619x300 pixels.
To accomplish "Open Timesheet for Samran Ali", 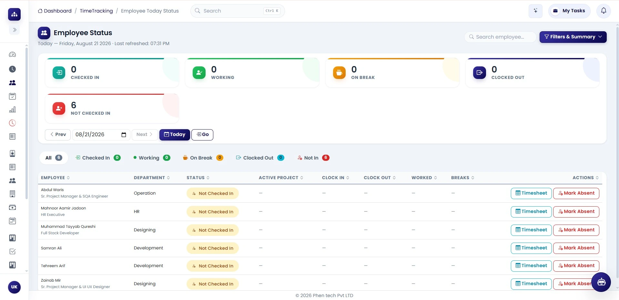I will tap(531, 248).
